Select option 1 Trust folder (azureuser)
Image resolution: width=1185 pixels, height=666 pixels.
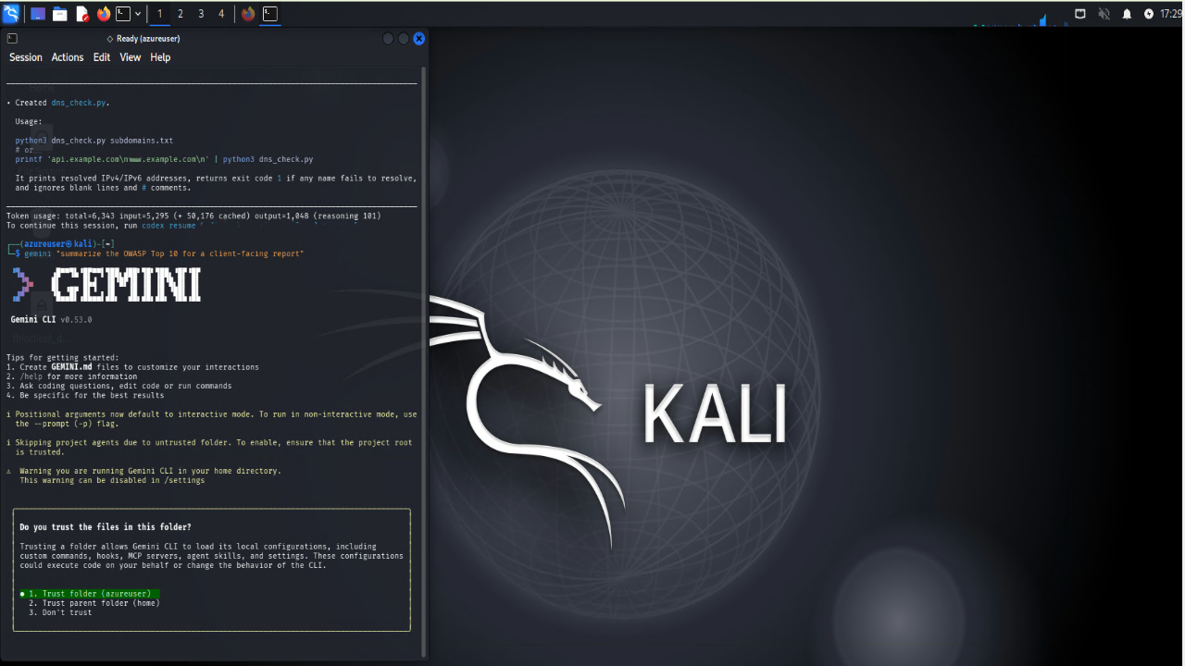point(90,594)
